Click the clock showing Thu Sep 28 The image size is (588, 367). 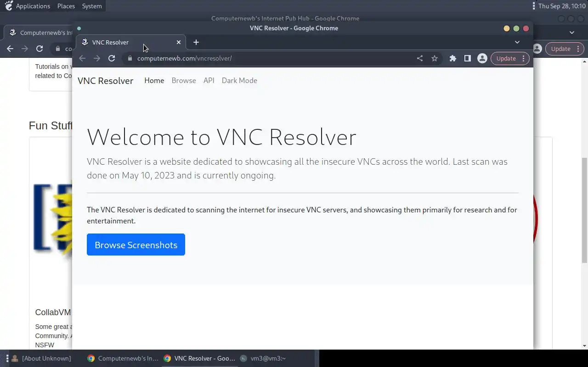point(562,6)
